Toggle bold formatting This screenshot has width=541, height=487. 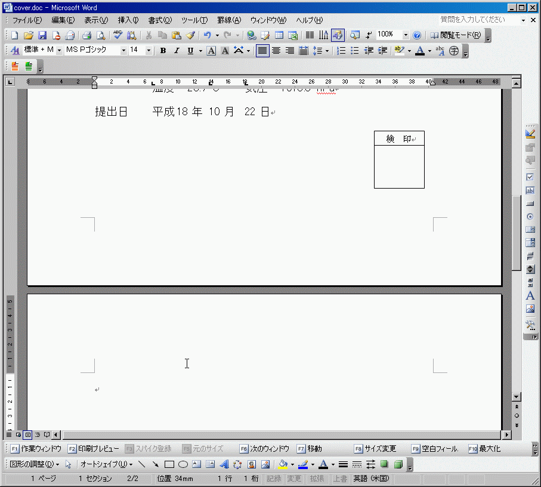(163, 51)
